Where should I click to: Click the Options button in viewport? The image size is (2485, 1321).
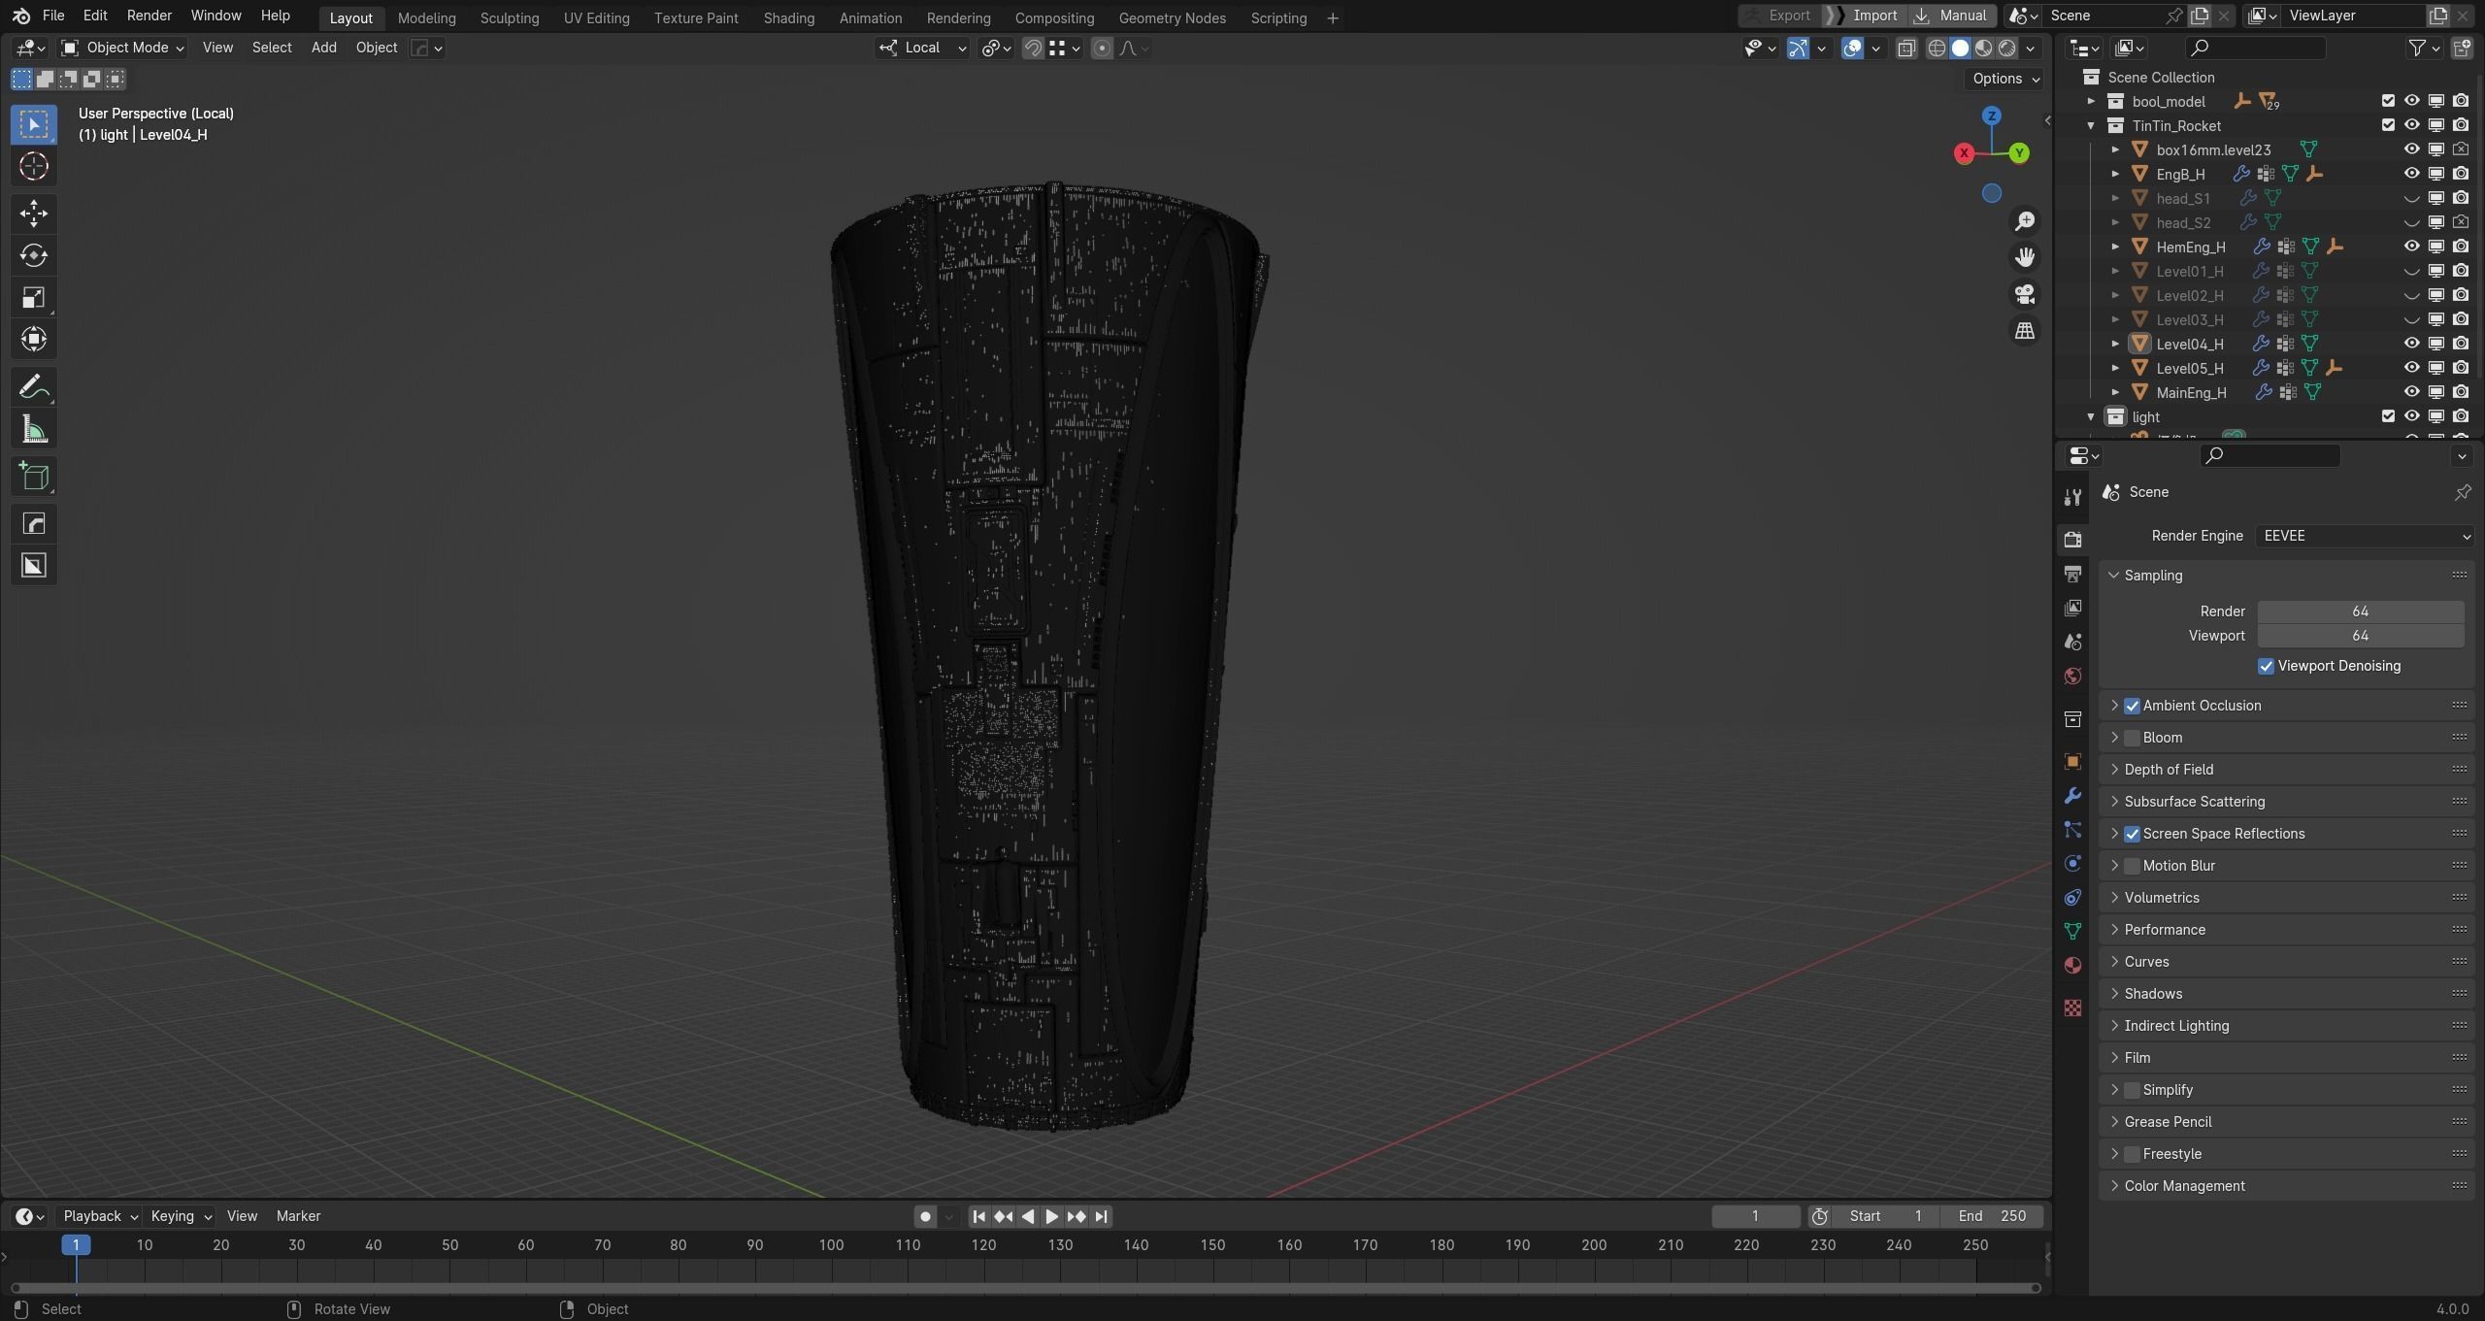2005,79
